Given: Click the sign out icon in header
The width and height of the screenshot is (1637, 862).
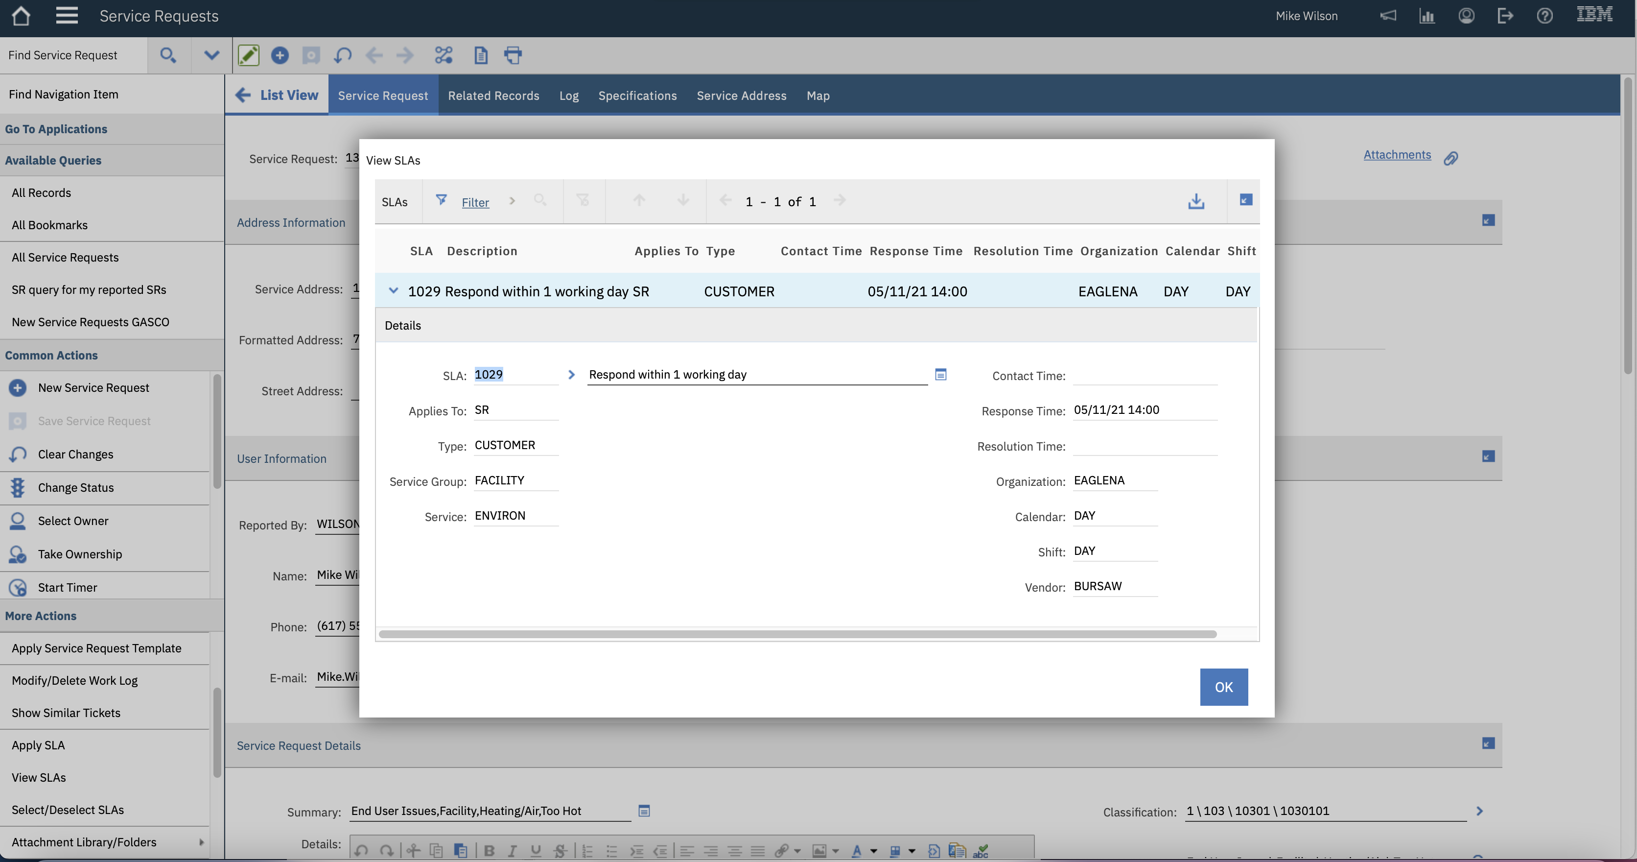Looking at the screenshot, I should [x=1505, y=16].
